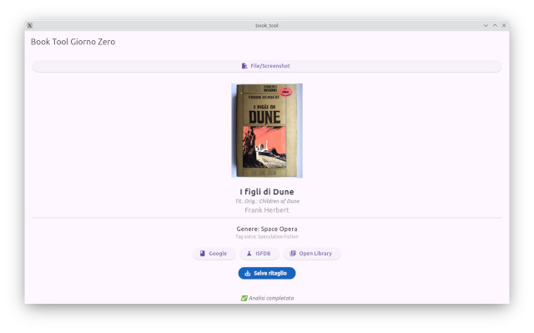The height and width of the screenshot is (333, 534).
Task: Select the original title 'Children of Dune' line
Action: click(267, 201)
